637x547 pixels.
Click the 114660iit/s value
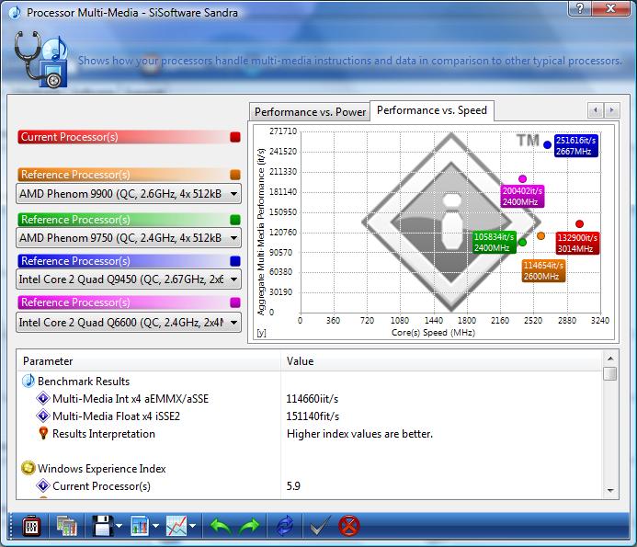pos(312,399)
